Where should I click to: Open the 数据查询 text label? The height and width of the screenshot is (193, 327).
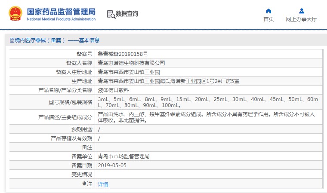pyautogui.click(x=127, y=14)
